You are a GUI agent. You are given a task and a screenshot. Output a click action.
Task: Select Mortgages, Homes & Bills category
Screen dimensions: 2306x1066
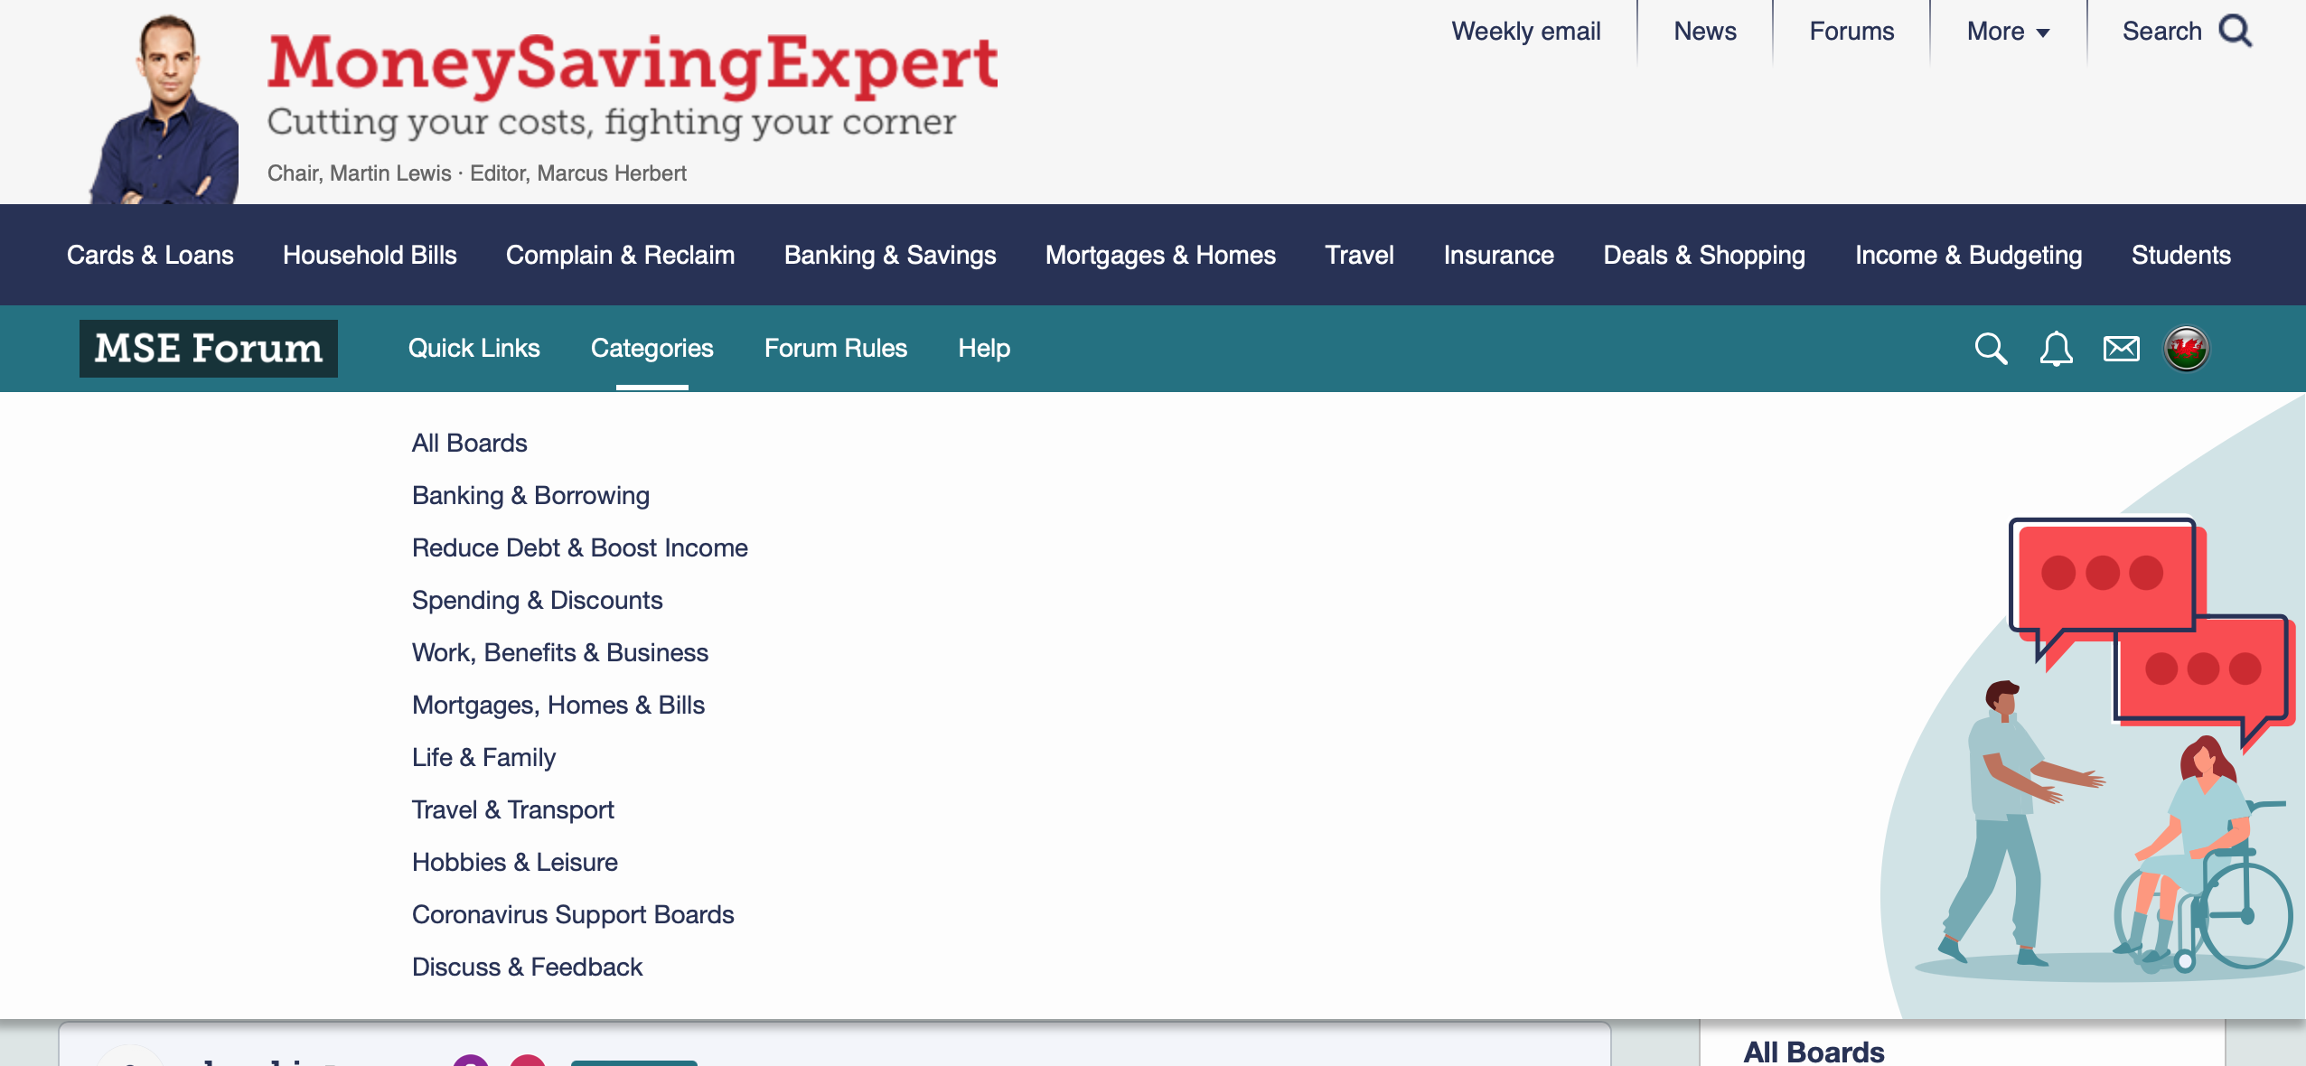pos(558,706)
